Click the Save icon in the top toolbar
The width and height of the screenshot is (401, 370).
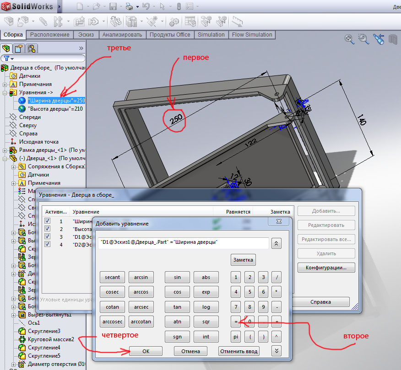pyautogui.click(x=113, y=6)
